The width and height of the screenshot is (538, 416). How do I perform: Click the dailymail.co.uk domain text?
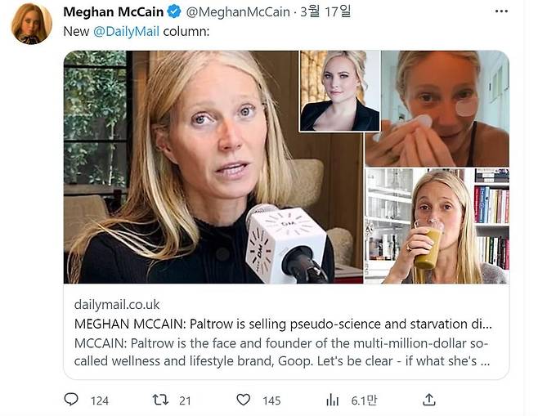point(117,303)
